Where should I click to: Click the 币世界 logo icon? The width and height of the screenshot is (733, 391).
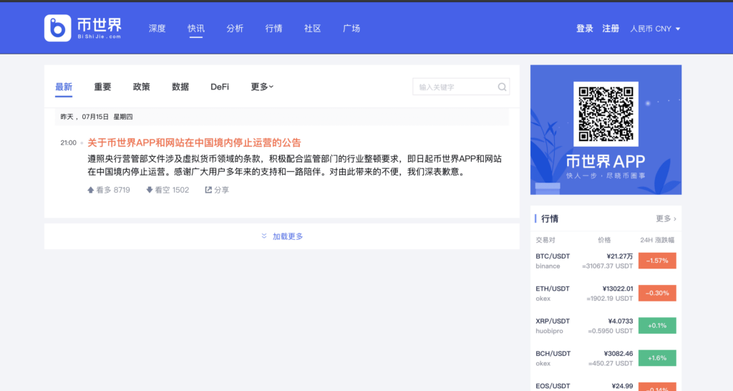(x=57, y=28)
